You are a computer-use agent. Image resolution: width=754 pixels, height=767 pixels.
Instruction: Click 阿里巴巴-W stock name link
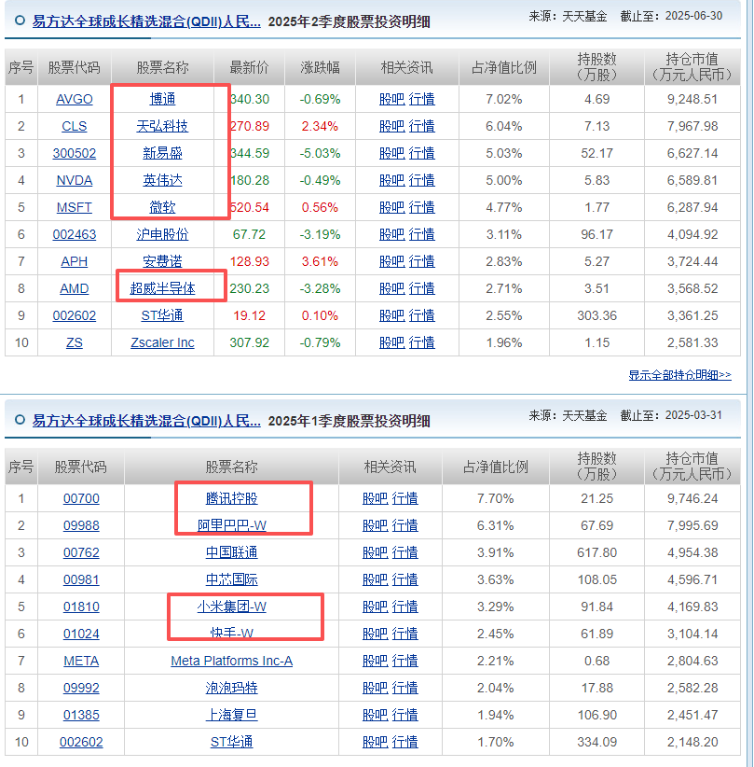232,525
